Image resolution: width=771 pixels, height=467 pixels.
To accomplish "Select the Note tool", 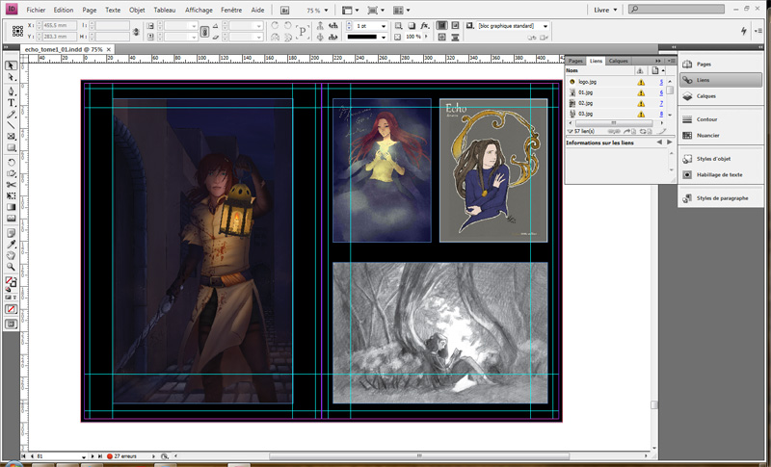I will click(11, 233).
